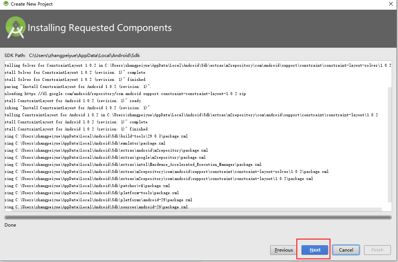Click the SDK Path value text
This screenshot has width=398, height=262.
pyautogui.click(x=85, y=56)
